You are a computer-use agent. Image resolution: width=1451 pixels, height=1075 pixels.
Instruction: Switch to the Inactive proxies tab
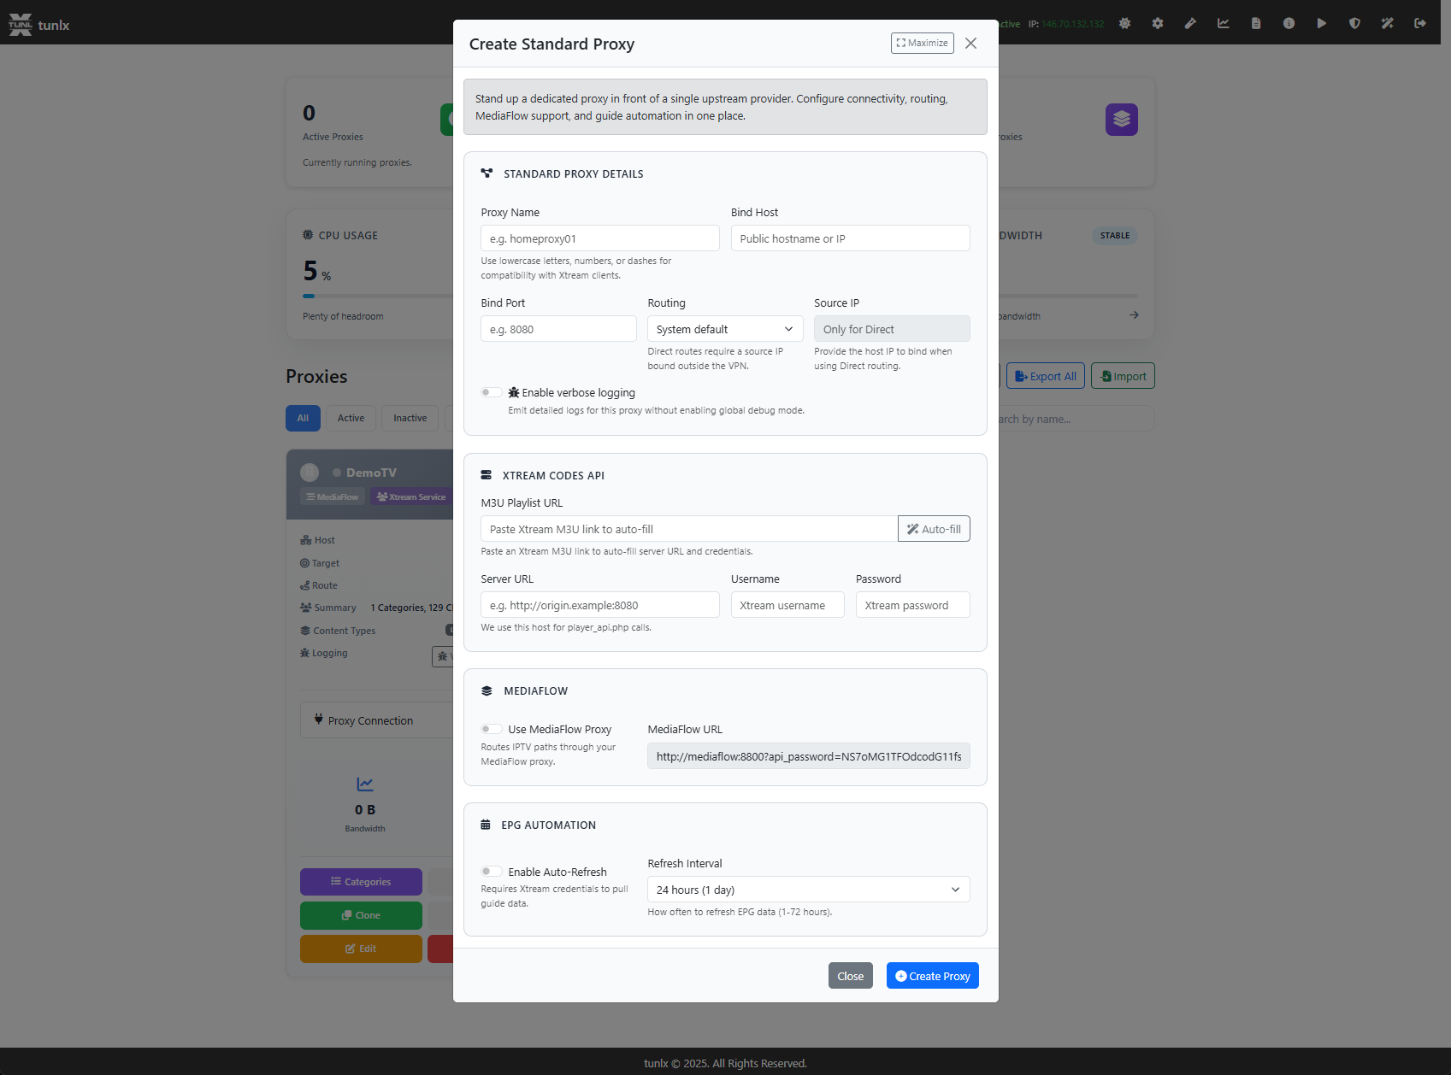410,418
